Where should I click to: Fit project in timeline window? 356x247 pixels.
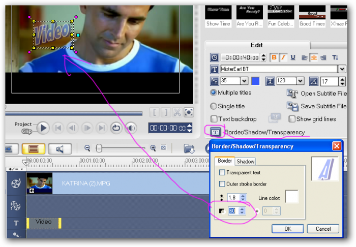coord(163,148)
